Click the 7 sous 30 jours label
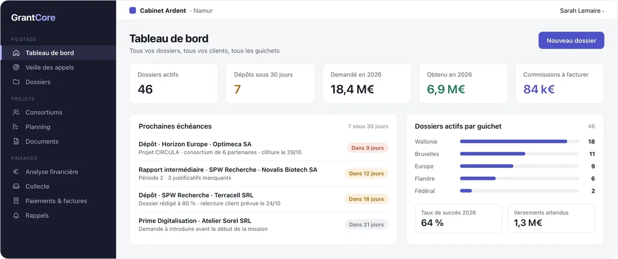The height and width of the screenshot is (259, 618). (x=368, y=126)
